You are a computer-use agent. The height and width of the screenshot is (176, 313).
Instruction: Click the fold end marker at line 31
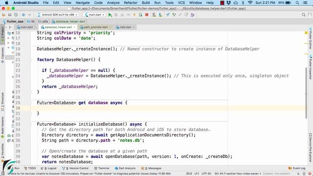(x=30, y=113)
